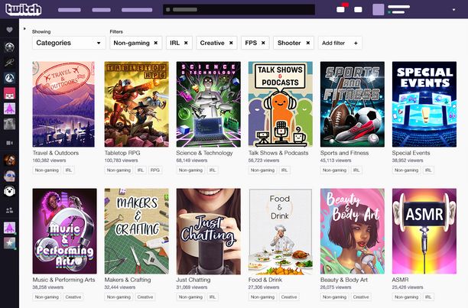Open the Food & Drink cover art
Viewport: 468px width, 308px height.
[280, 231]
